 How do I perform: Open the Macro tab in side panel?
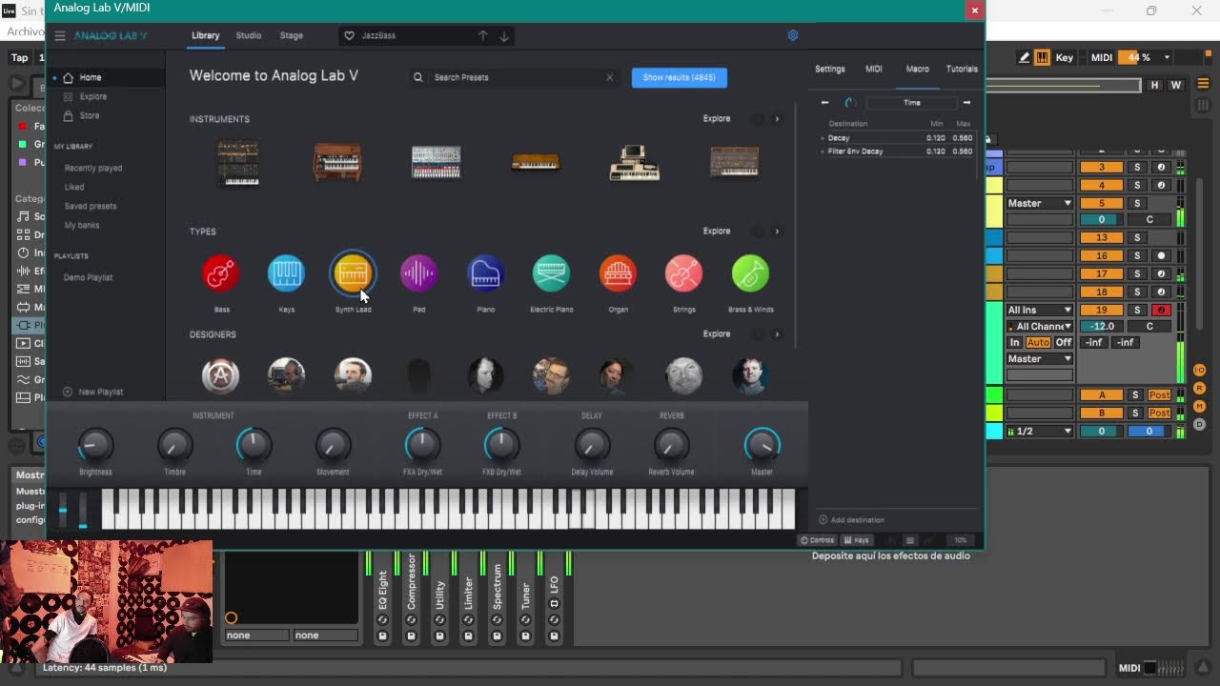pos(917,69)
